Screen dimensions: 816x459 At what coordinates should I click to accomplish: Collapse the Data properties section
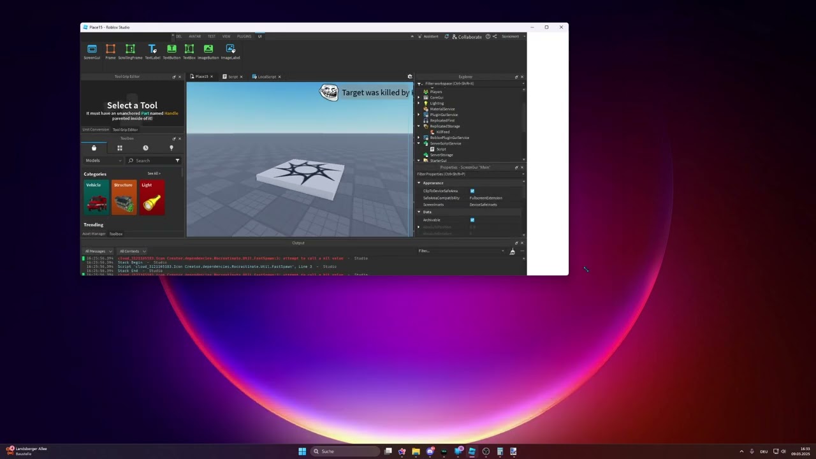[419, 212]
